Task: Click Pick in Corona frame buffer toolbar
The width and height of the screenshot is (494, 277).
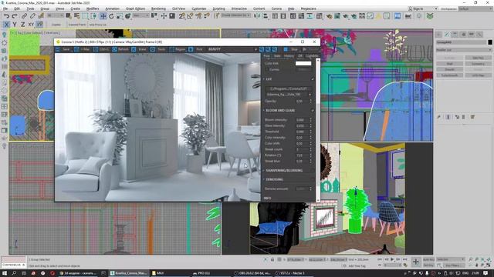Action: (x=196, y=49)
